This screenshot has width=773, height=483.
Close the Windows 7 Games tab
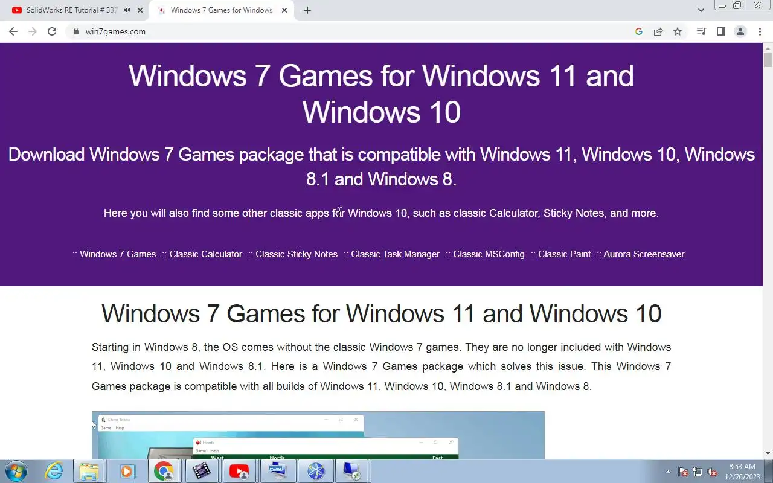point(284,10)
